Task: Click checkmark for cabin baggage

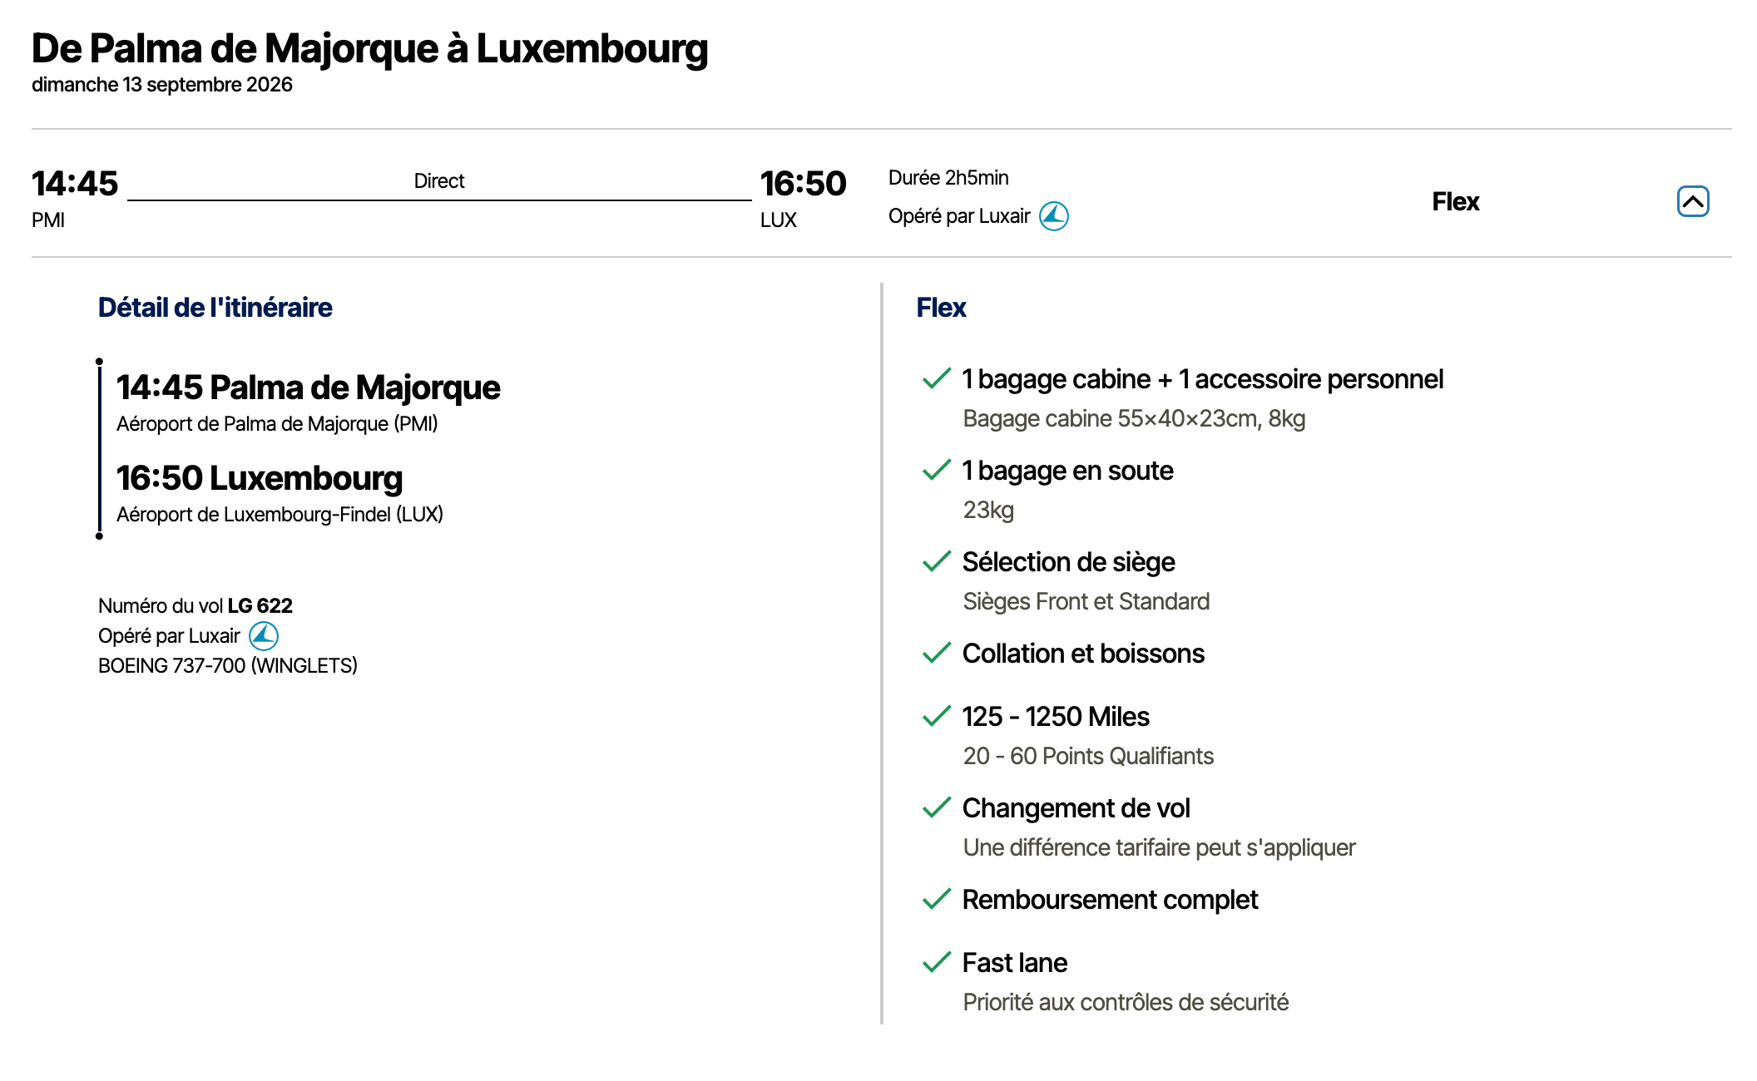Action: point(937,378)
